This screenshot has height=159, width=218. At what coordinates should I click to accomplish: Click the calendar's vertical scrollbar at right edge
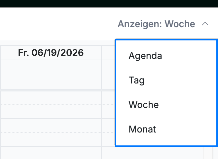(x=215, y=153)
